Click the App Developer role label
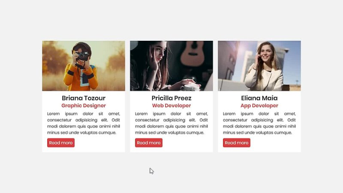Screen dimensions: 343x193 point(259,106)
